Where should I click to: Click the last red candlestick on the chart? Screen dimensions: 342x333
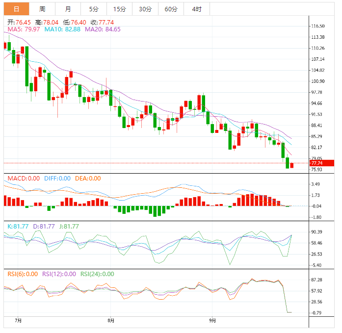click(292, 165)
